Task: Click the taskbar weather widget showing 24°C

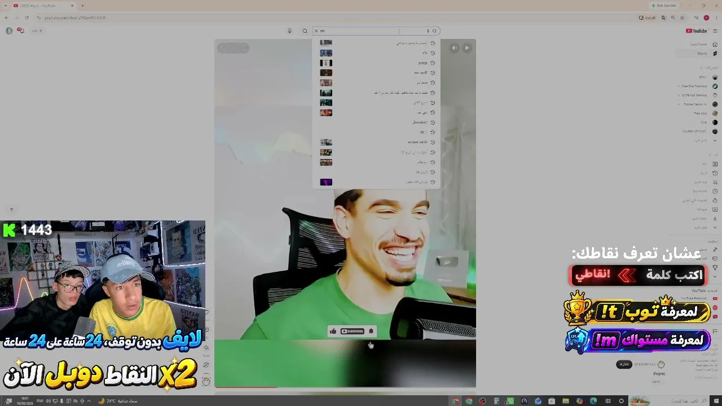Action: (118, 401)
